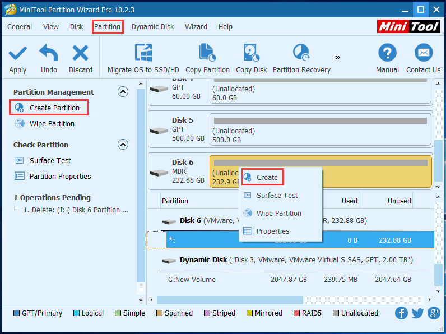This screenshot has height=334, width=446.
Task: Show more toolbar items chevron
Action: [x=338, y=58]
